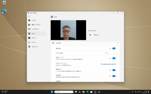Viewport: 151px width, 94px height.
Task: Open the weather widget on taskbar
Action: [x=5, y=92]
